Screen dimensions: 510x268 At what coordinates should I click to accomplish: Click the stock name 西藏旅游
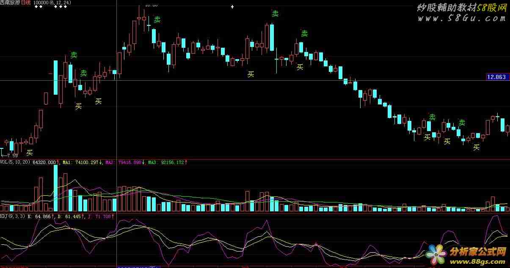coord(10,3)
